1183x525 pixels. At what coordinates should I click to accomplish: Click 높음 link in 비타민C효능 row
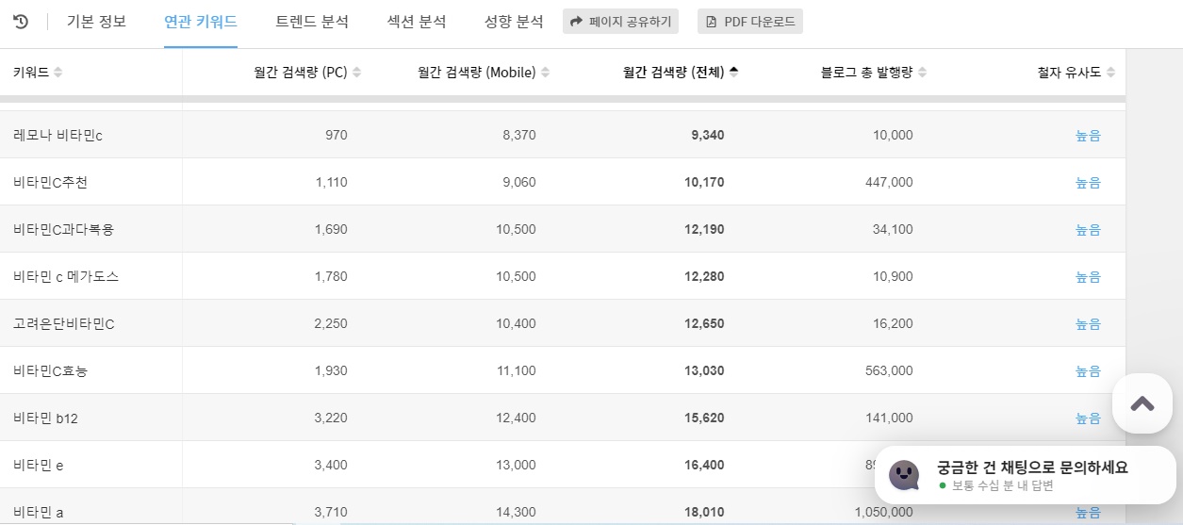[1088, 371]
